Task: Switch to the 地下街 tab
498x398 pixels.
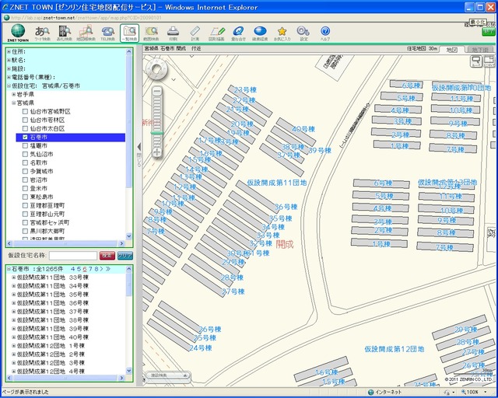Action: (479, 50)
